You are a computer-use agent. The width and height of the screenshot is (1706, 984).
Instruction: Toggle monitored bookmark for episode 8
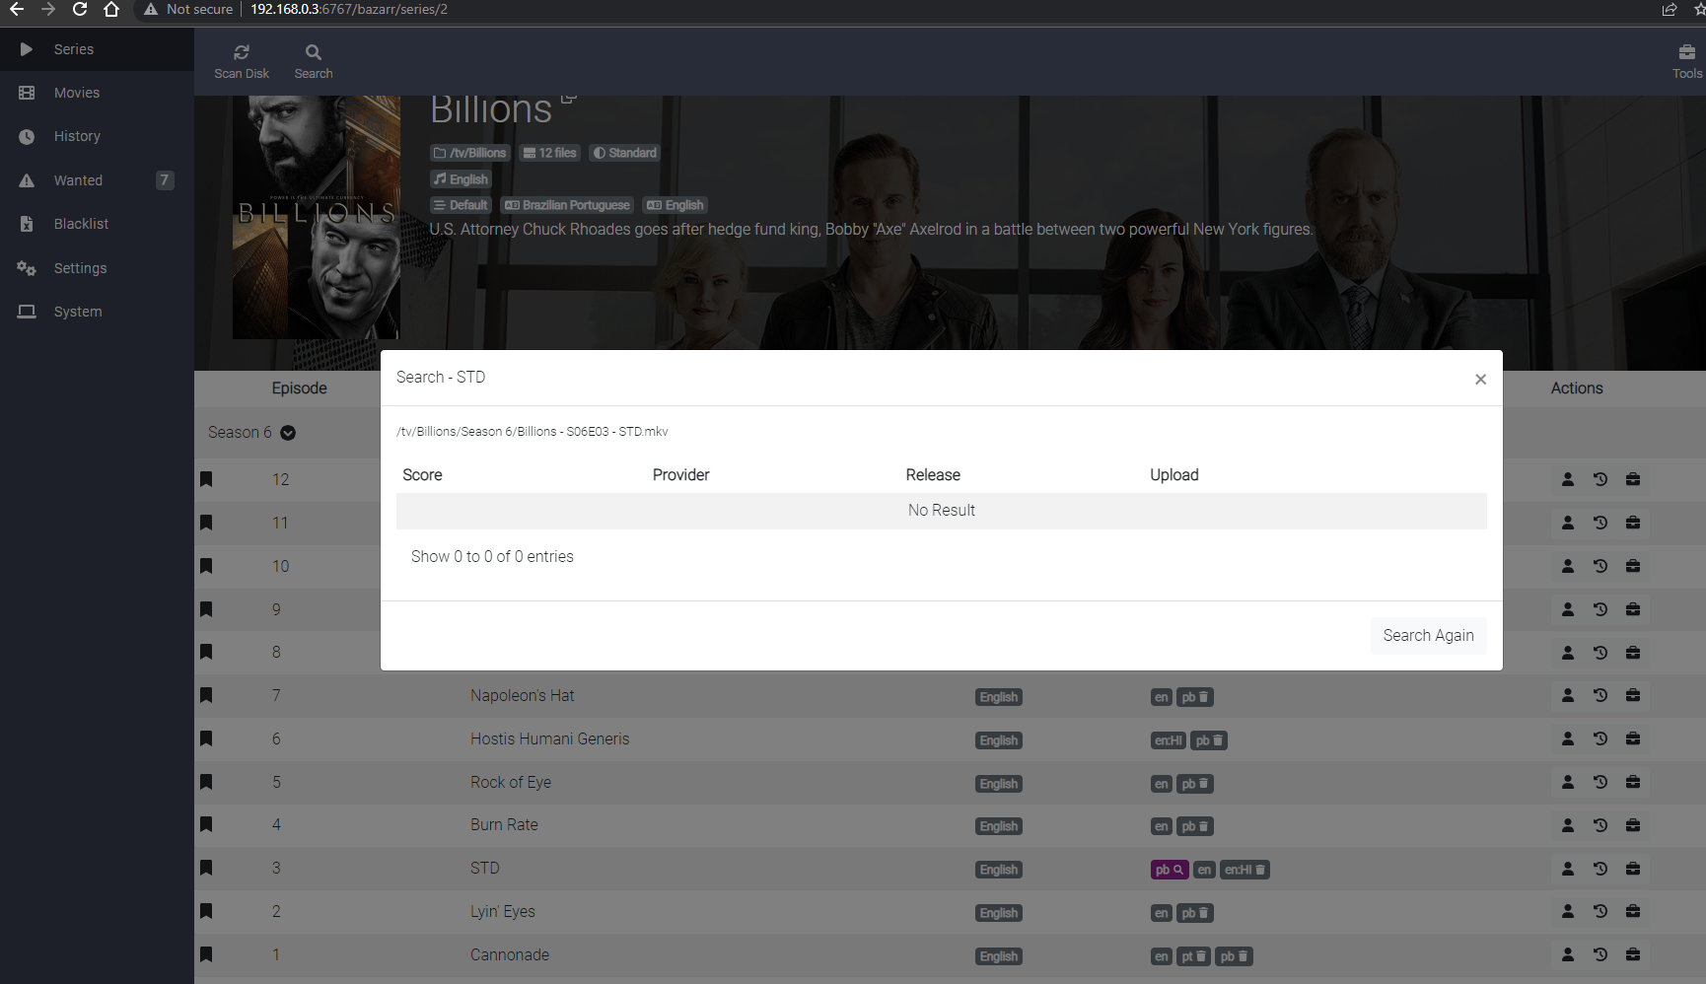(x=206, y=652)
